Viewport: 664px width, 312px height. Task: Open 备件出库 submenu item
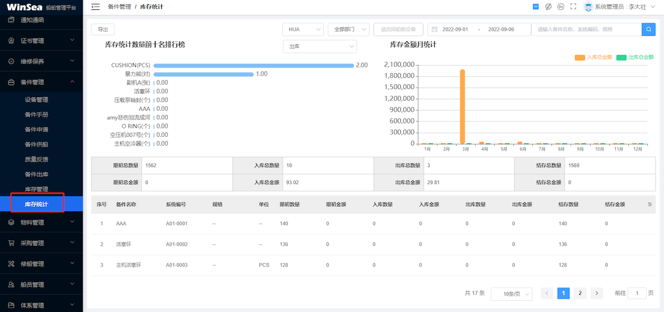click(36, 174)
